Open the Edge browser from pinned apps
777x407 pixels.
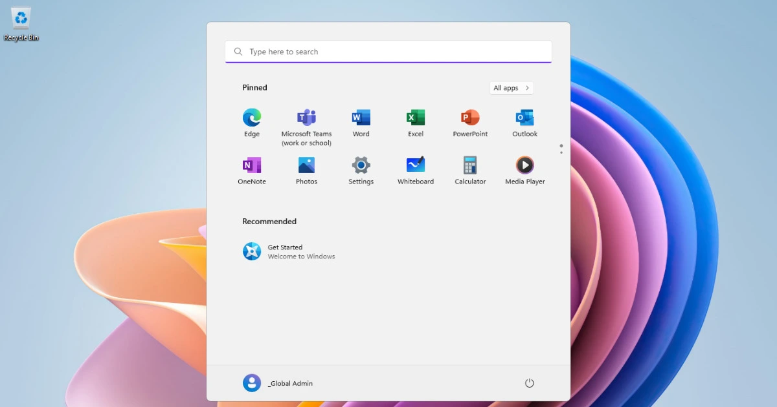[x=252, y=123]
